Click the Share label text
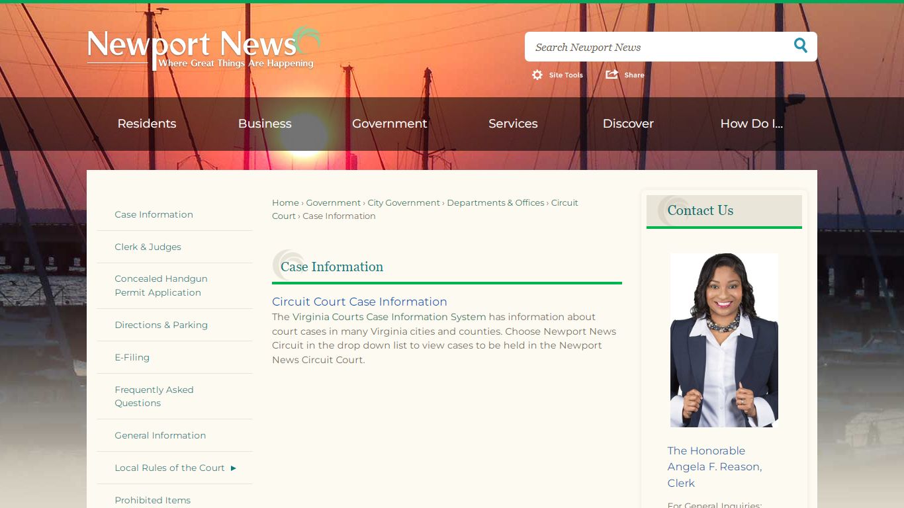This screenshot has height=508, width=904. click(634, 75)
